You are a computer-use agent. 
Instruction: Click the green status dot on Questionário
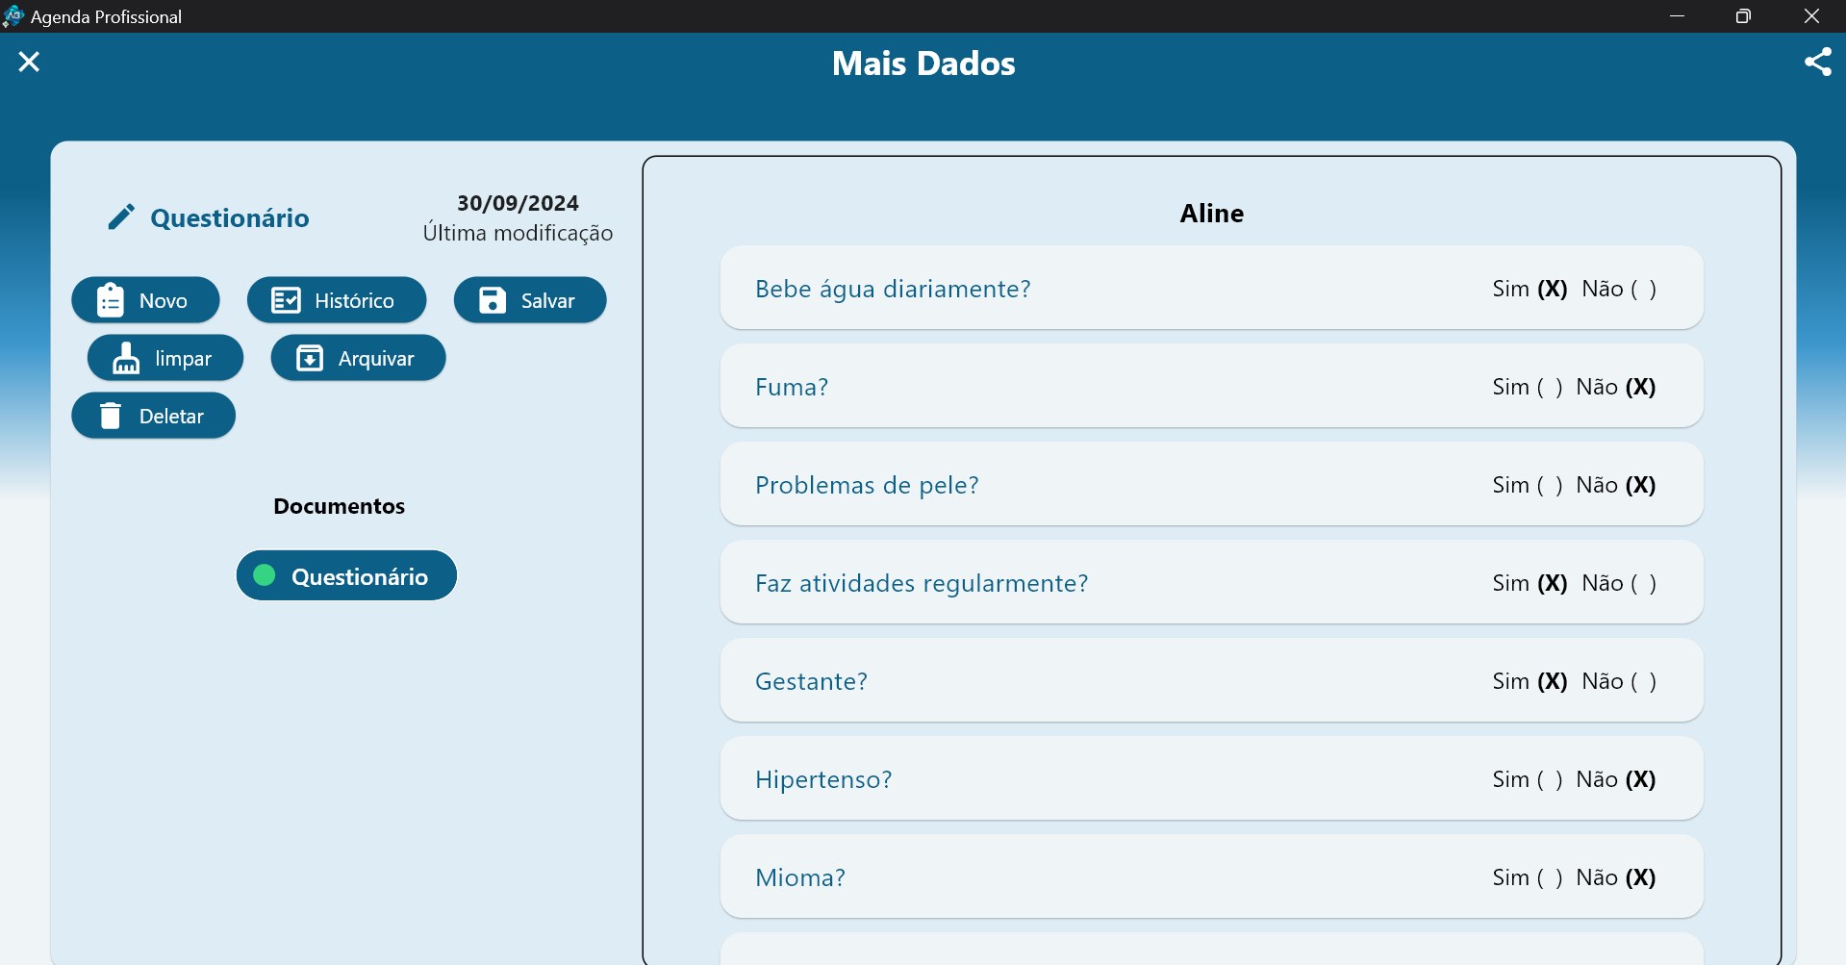coord(265,575)
